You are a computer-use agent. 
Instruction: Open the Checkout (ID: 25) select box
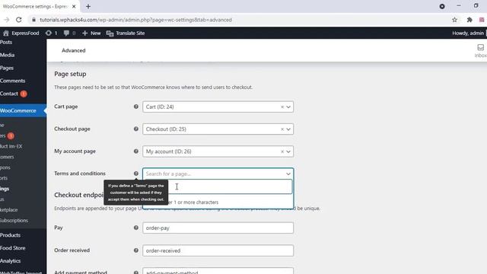tap(218, 129)
